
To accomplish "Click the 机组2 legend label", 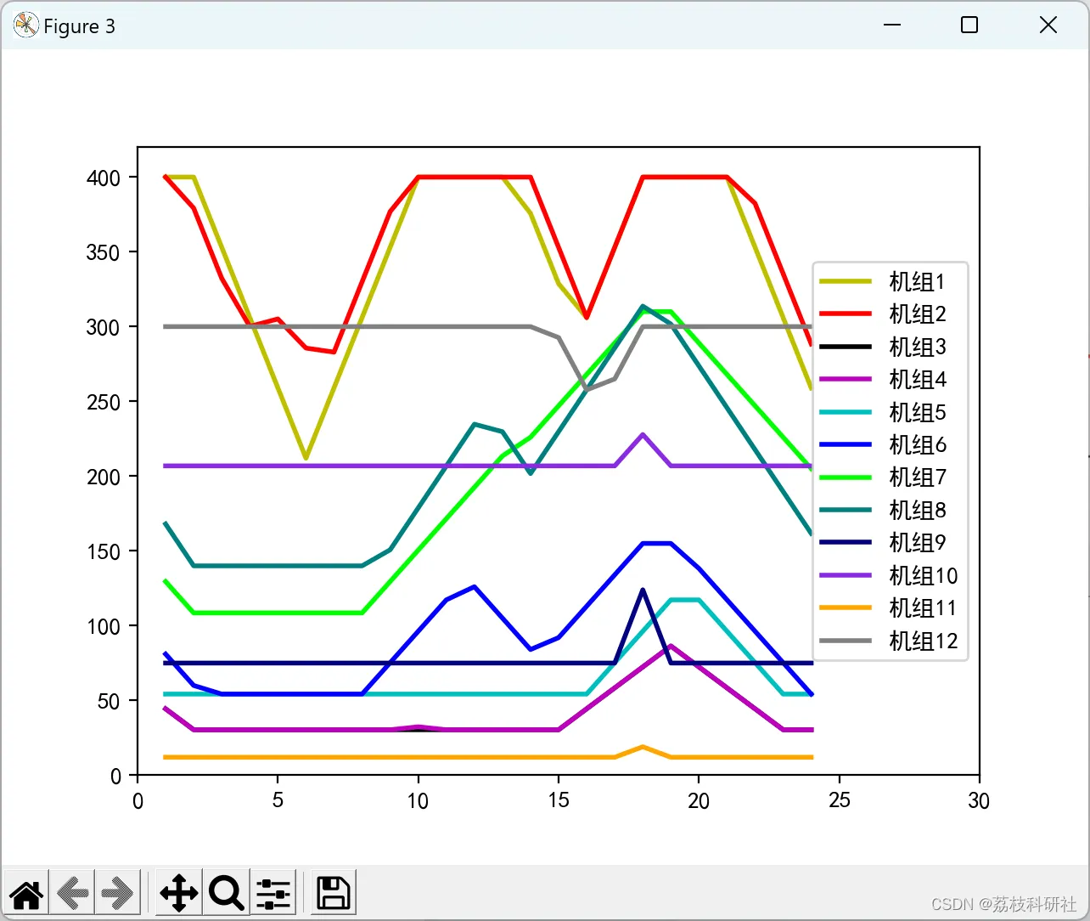I will coord(917,314).
